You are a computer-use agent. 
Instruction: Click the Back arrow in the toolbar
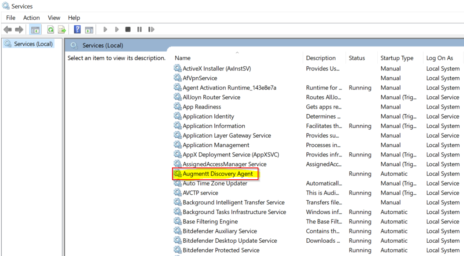pyautogui.click(x=8, y=30)
